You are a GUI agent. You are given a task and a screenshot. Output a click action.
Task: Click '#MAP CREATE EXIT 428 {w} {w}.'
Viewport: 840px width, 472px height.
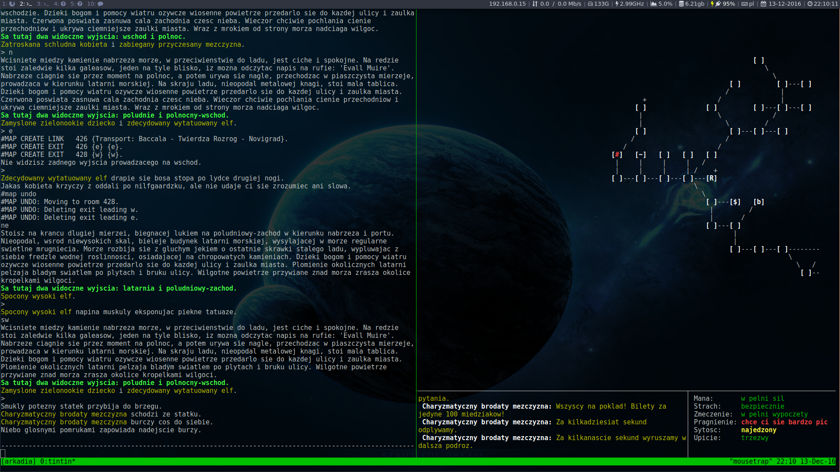tap(62, 155)
